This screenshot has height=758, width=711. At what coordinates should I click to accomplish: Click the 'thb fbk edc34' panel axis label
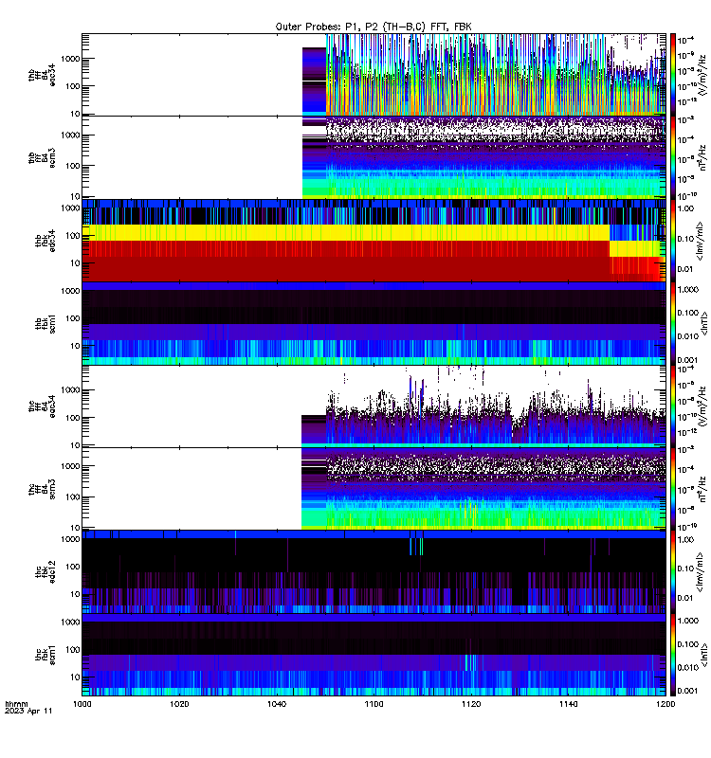(x=46, y=241)
